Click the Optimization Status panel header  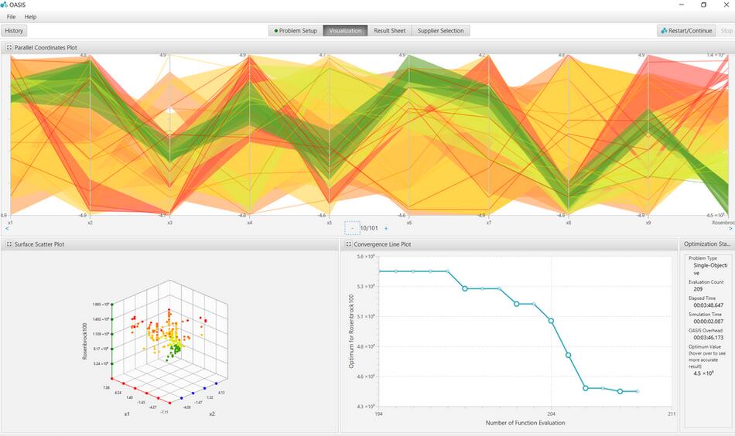coord(707,244)
